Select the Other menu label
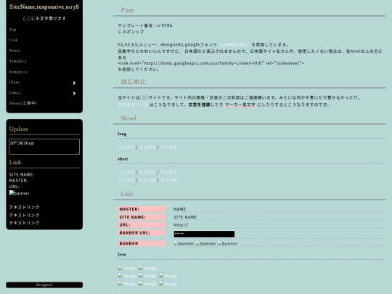This screenshot has height=294, width=392. [x=15, y=93]
